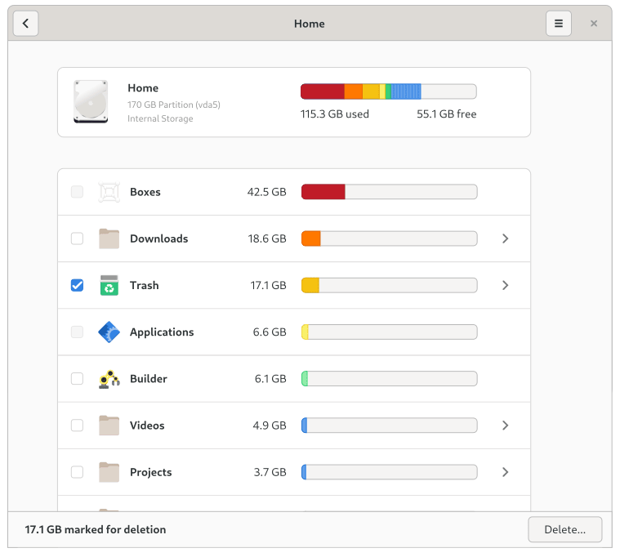Click the Projects folder icon

coord(109,472)
